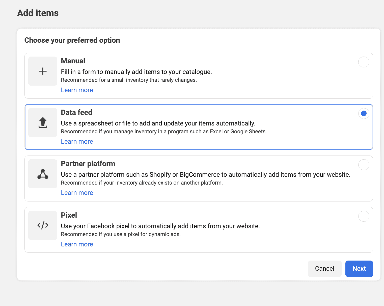This screenshot has width=384, height=306.
Task: Click the Pixel heading text
Action: click(x=69, y=215)
